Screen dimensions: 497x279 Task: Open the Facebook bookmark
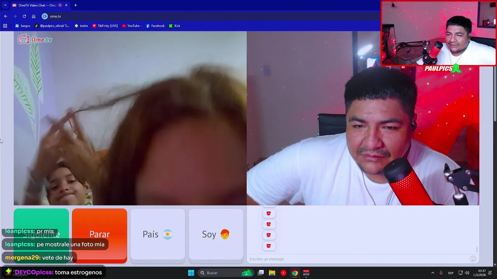pos(155,26)
